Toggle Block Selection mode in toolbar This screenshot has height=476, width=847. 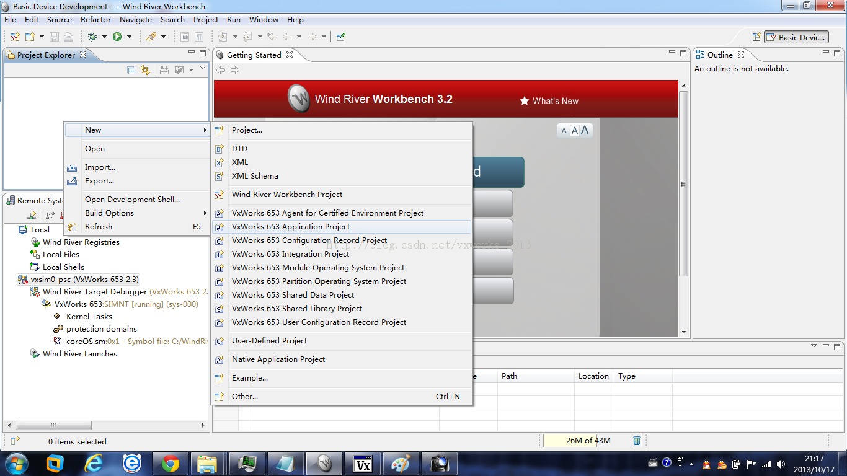click(x=185, y=37)
